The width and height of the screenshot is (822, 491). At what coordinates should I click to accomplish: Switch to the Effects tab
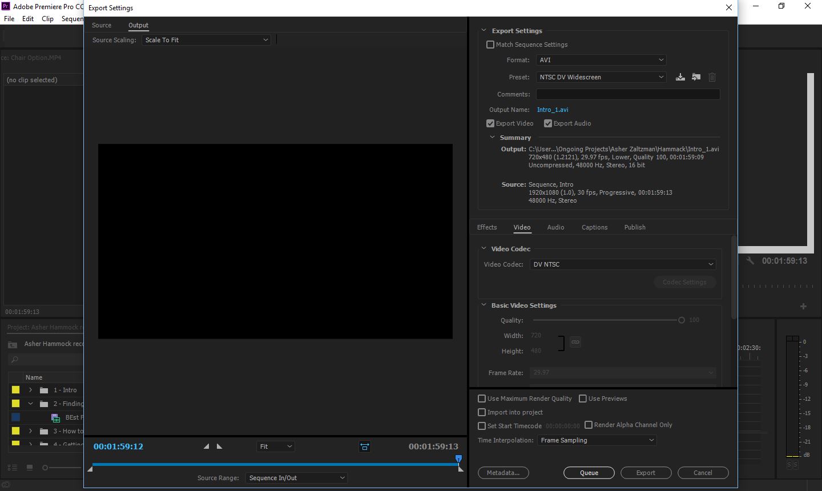pos(487,227)
